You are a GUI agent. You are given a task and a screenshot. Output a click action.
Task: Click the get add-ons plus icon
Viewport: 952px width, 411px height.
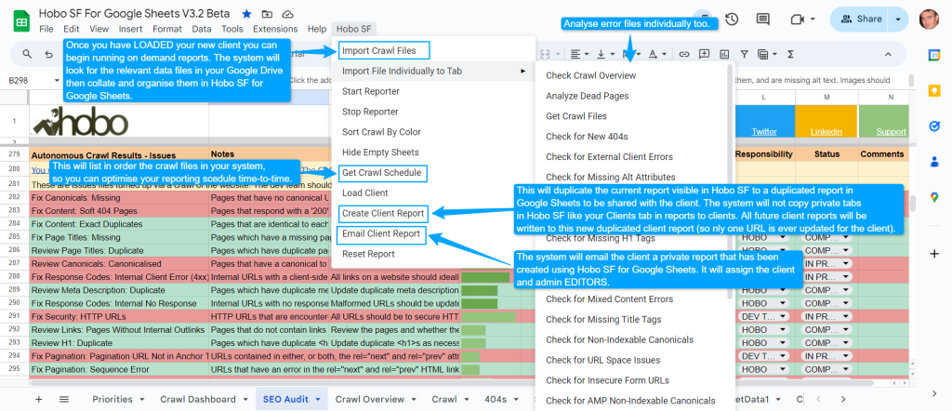[x=934, y=253]
